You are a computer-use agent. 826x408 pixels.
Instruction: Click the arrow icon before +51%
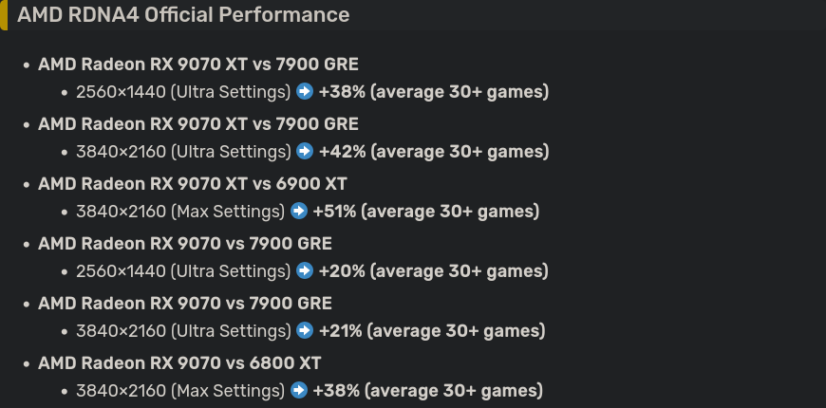[x=299, y=211]
